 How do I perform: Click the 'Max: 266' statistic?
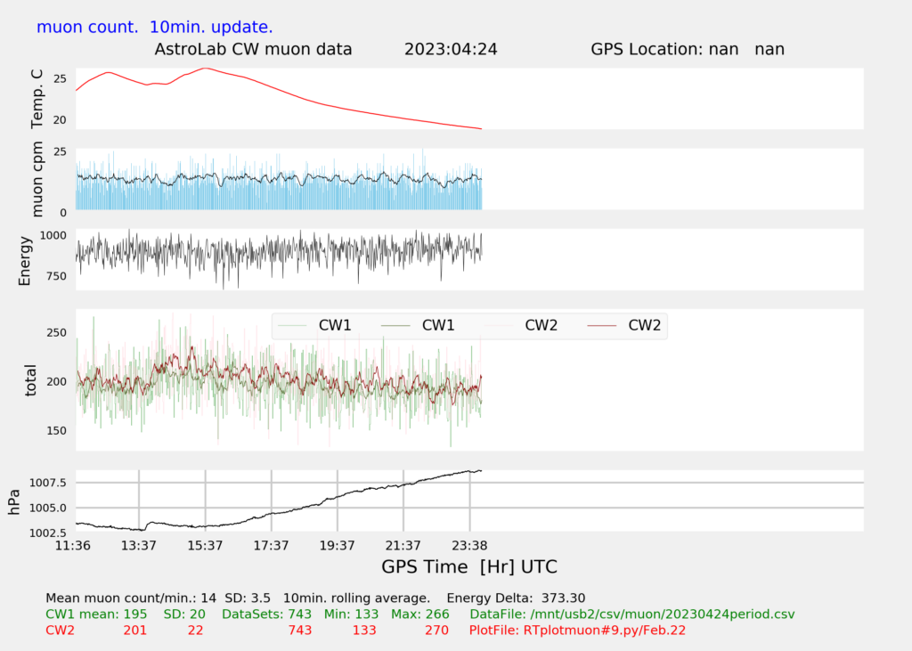[x=420, y=614]
